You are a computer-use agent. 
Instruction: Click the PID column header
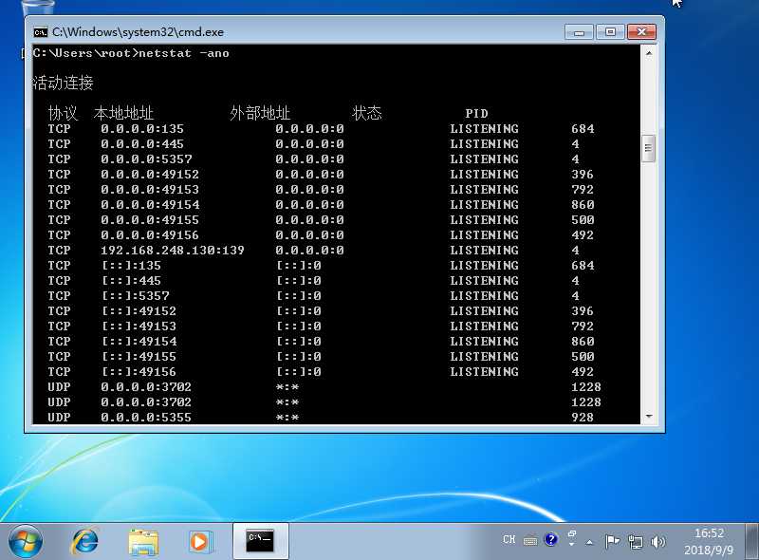(476, 113)
